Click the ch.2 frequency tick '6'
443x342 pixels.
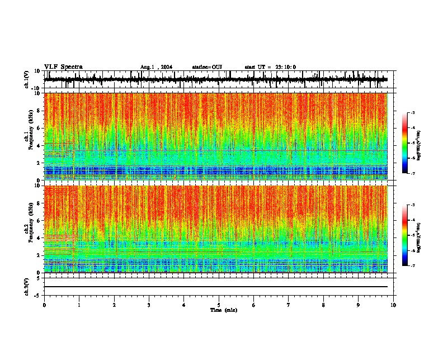[x=39, y=221]
